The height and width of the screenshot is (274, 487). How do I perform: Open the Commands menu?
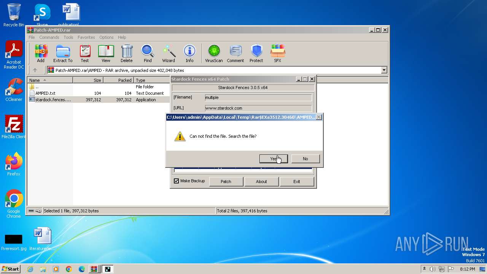49,37
